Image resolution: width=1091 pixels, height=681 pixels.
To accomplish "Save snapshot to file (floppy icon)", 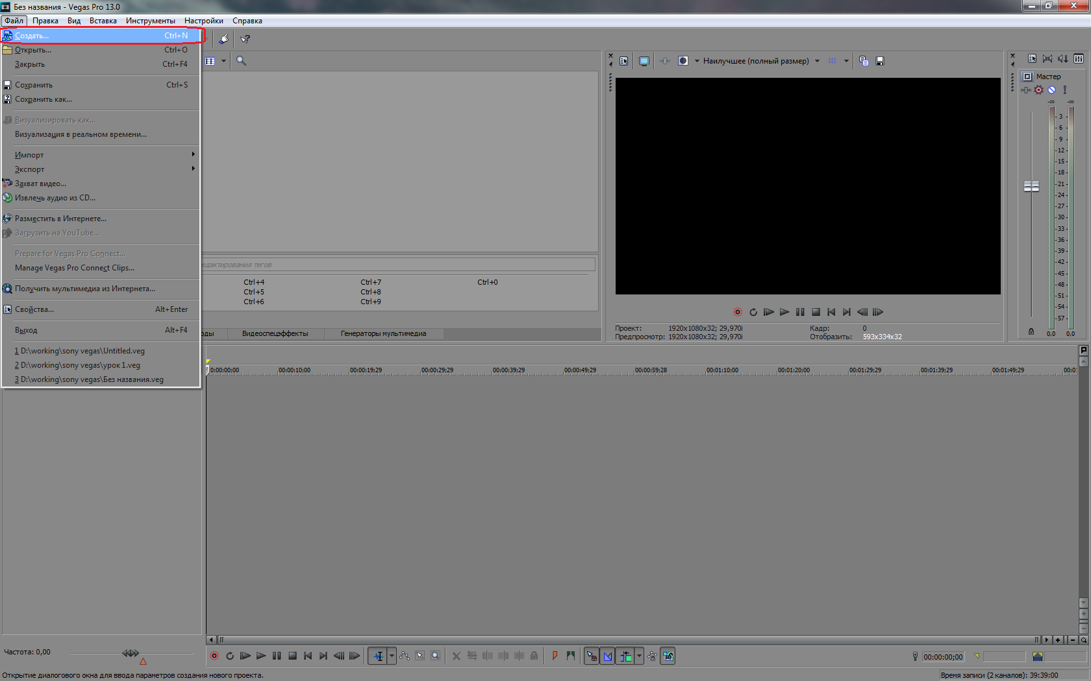I will tap(880, 61).
